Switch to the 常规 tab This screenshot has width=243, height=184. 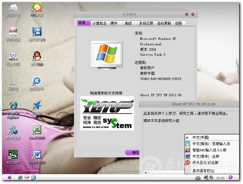[84, 23]
